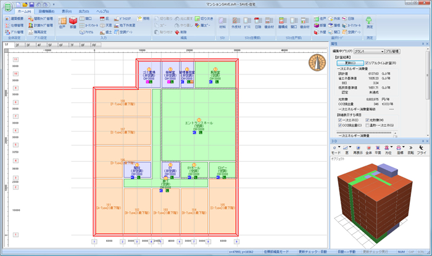Select the 開口 opening input tool

(86, 18)
